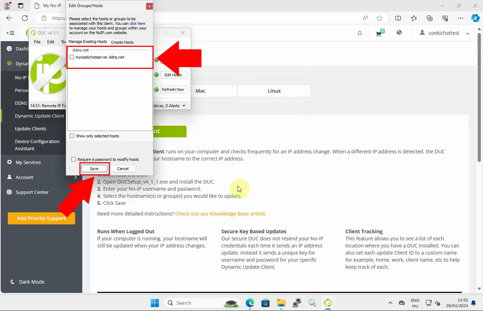The width and height of the screenshot is (483, 311).
Task: Open Edge Settings and more ellipsis
Action: pyautogui.click(x=461, y=18)
